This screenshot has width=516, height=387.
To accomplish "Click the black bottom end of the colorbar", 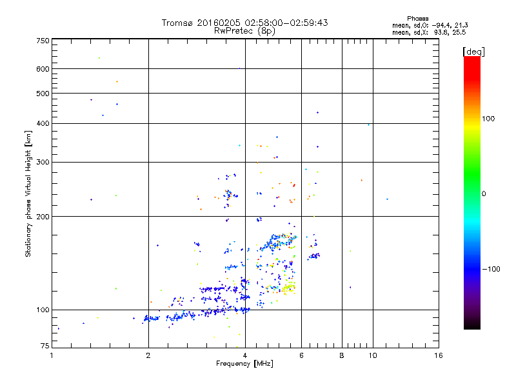I will coord(472,324).
